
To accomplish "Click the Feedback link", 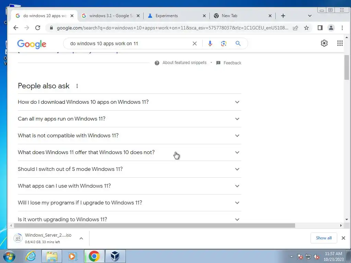I will tap(232, 63).
